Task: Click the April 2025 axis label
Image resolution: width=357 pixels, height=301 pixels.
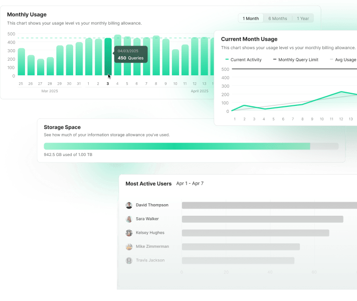Action: click(x=200, y=91)
